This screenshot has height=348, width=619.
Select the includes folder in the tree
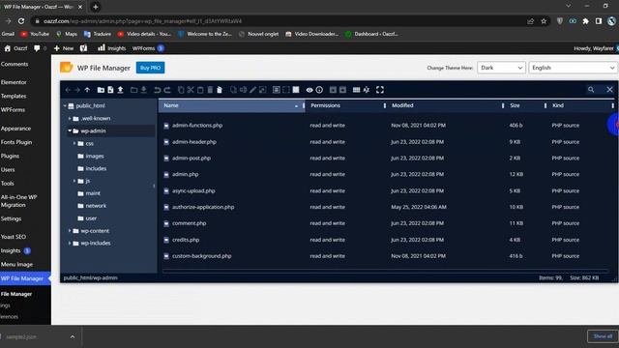click(92, 168)
